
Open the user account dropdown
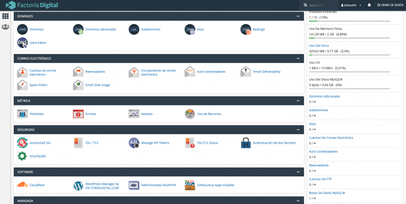[x=351, y=5]
